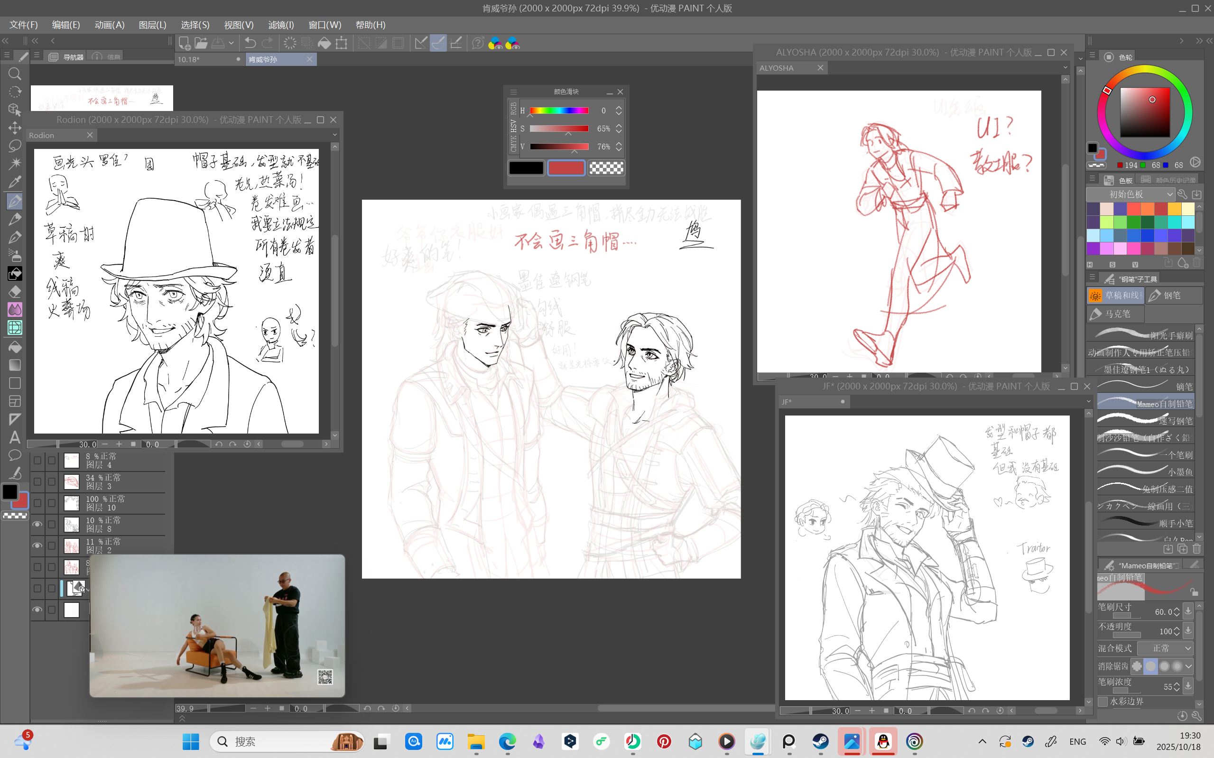This screenshot has height=758, width=1214.
Task: Enable the 水彩边界 checkbox
Action: click(x=1103, y=702)
